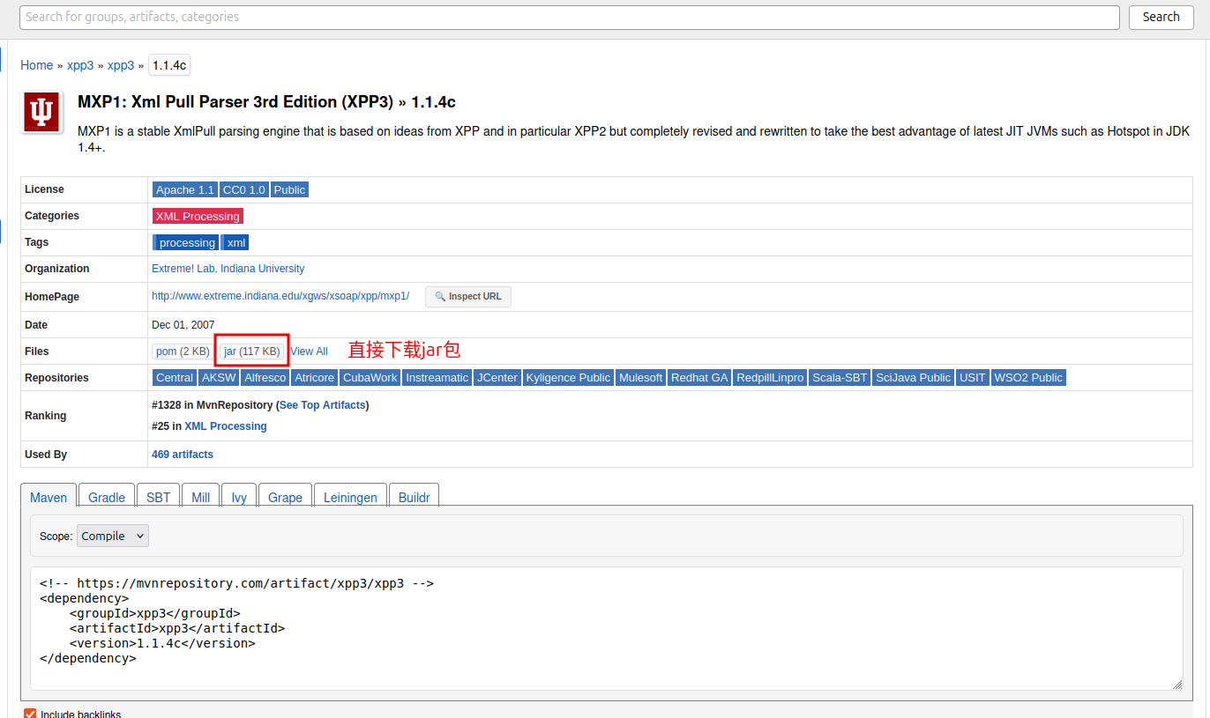This screenshot has width=1210, height=718.
Task: Open the Alfresco repository
Action: click(265, 378)
